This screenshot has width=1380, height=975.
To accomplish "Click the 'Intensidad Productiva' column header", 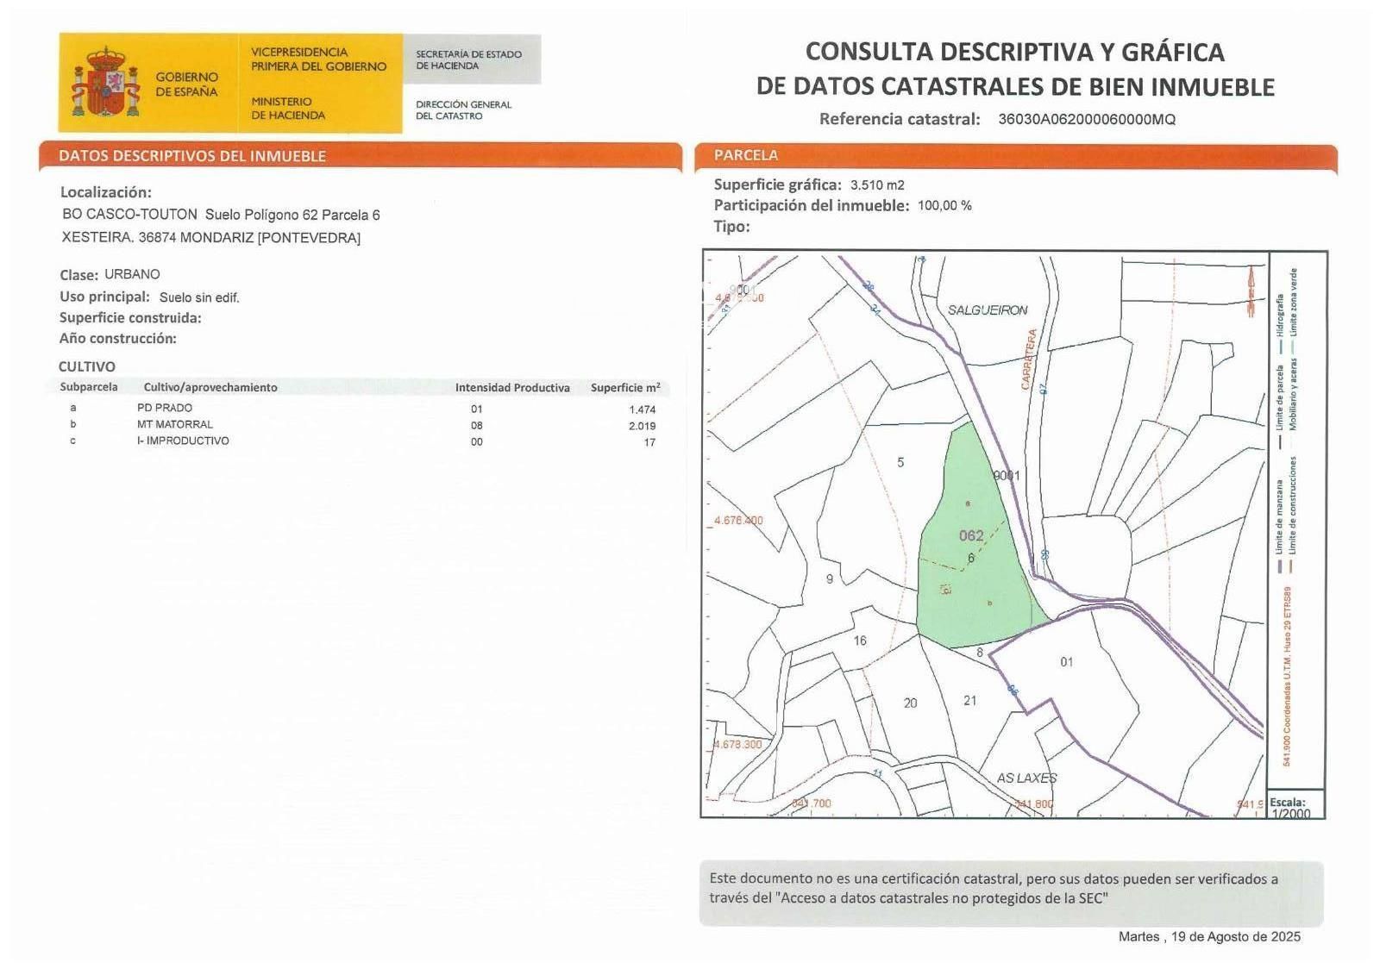I will click(512, 388).
